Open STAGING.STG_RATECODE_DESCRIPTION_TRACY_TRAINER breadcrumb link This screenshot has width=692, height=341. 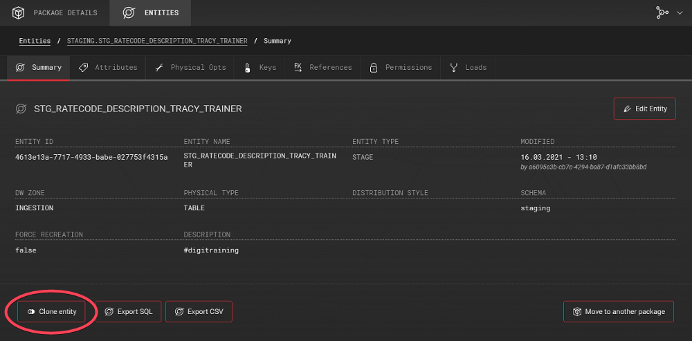(157, 41)
